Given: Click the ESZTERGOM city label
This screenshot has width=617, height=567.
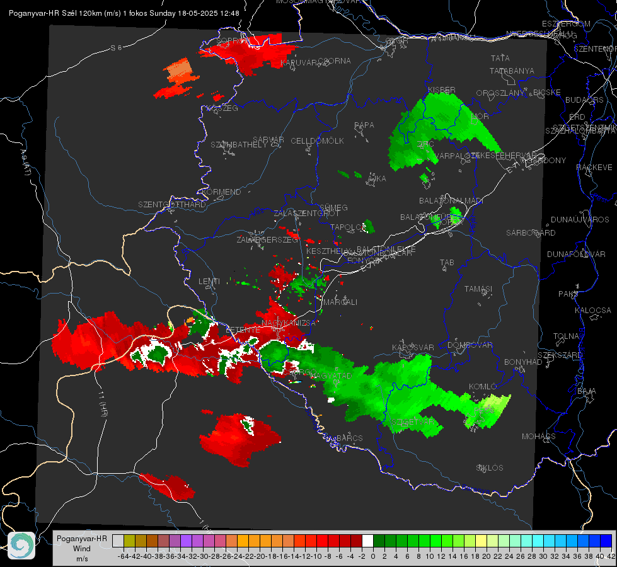Looking at the screenshot, I should [566, 24].
